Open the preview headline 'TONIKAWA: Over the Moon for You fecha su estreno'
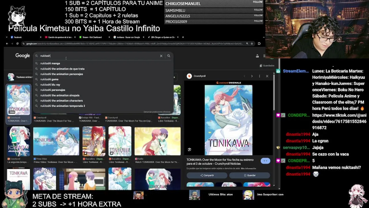Screen dimensions: 369x208 [220, 161]
